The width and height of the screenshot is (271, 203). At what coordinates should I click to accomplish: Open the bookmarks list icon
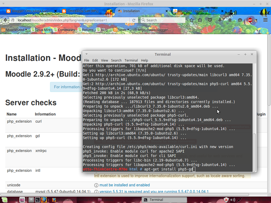(x=200, y=20)
